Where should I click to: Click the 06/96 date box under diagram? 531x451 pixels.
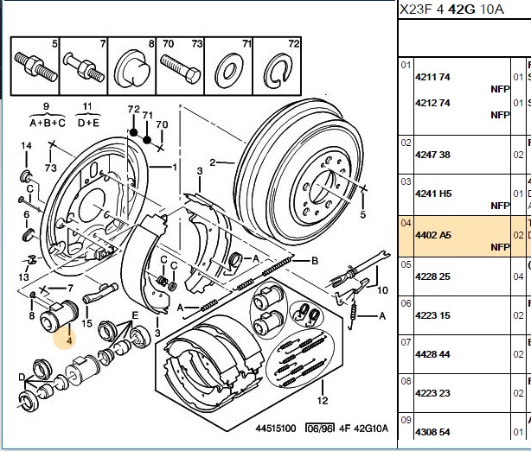pyautogui.click(x=320, y=429)
